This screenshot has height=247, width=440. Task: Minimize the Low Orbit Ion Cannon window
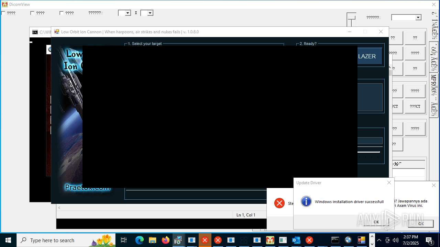coord(350,32)
